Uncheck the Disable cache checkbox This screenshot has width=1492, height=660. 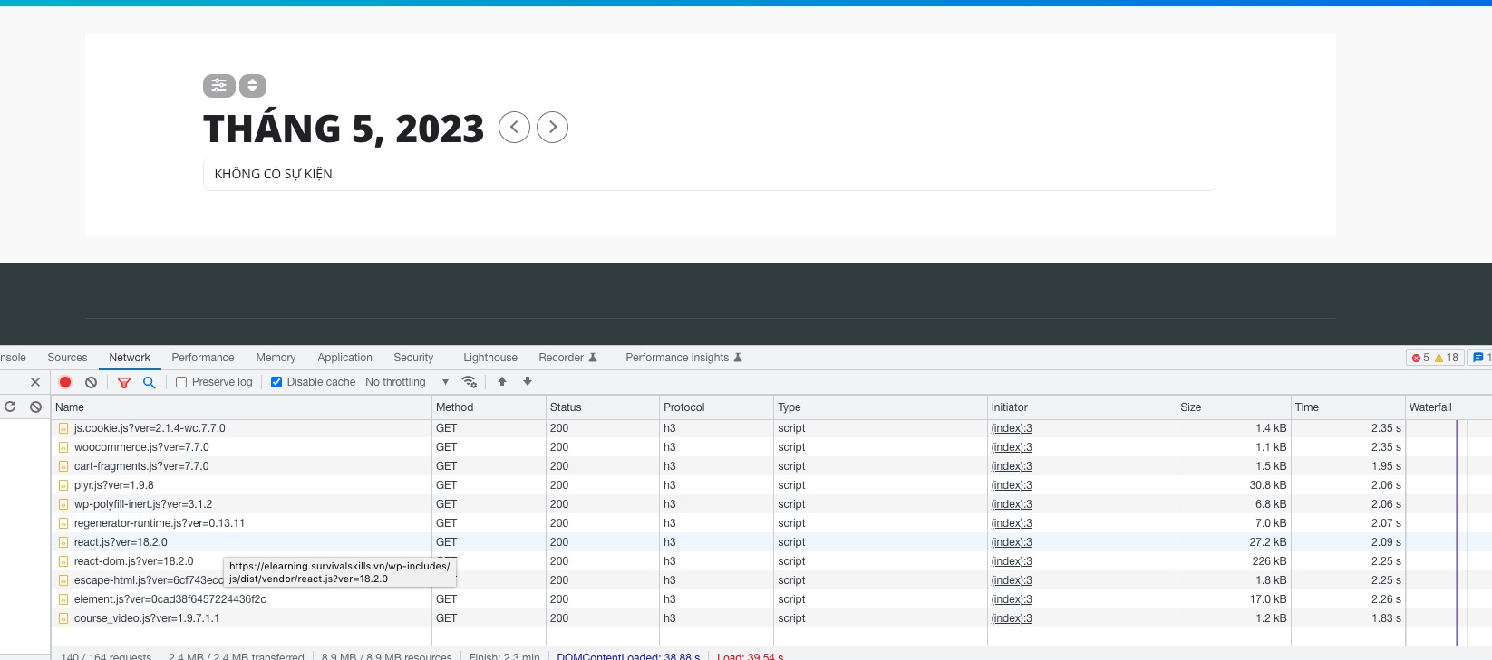pos(276,382)
